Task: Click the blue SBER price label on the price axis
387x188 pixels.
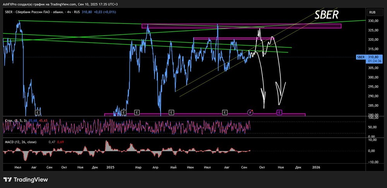Action: tap(361, 57)
